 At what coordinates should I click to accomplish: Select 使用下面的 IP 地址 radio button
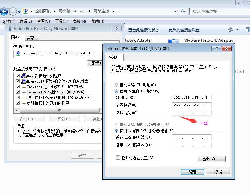point(117,91)
